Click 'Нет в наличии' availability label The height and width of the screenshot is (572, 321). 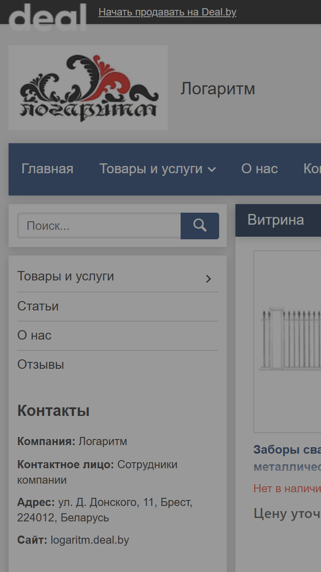pyautogui.click(x=287, y=488)
